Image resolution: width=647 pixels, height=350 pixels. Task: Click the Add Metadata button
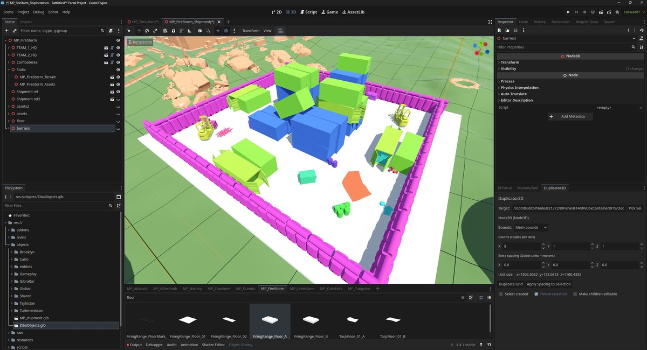pos(570,116)
